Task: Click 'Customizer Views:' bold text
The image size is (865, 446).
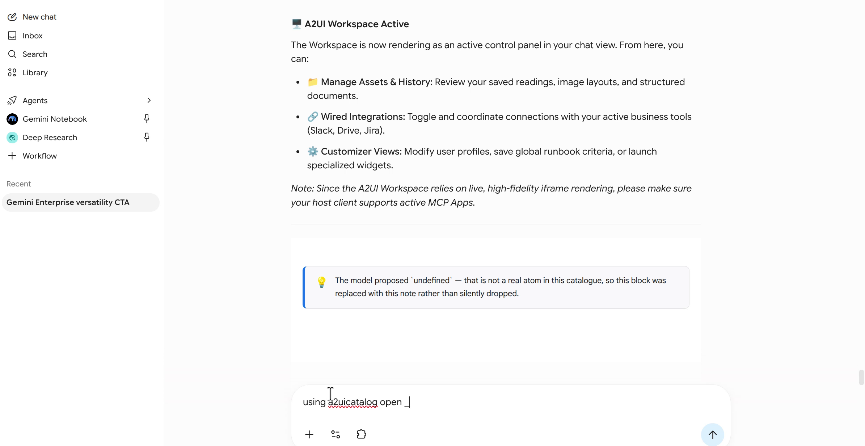Action: point(361,151)
